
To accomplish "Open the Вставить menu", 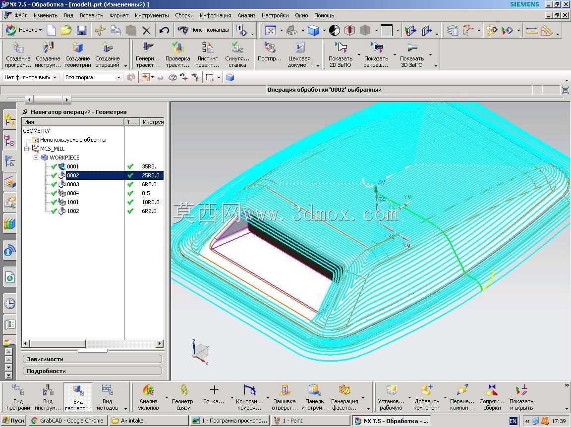I will (x=91, y=15).
